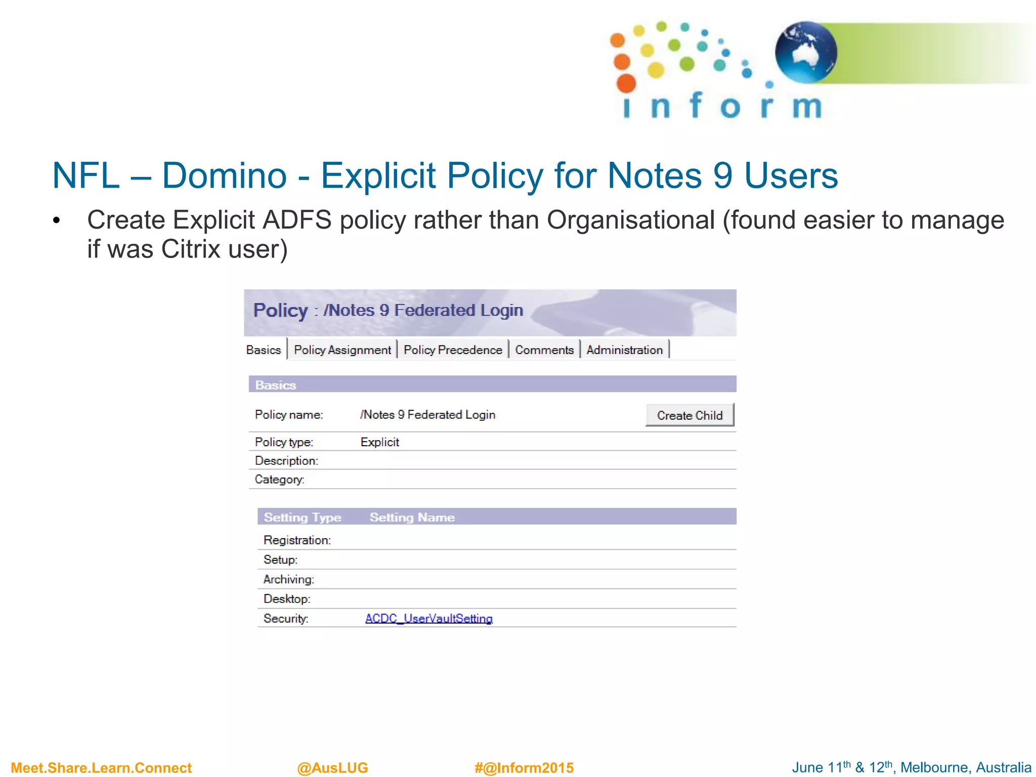Click the 'Policy type:' field label
Screen dimensions: 1036x777
(x=284, y=442)
